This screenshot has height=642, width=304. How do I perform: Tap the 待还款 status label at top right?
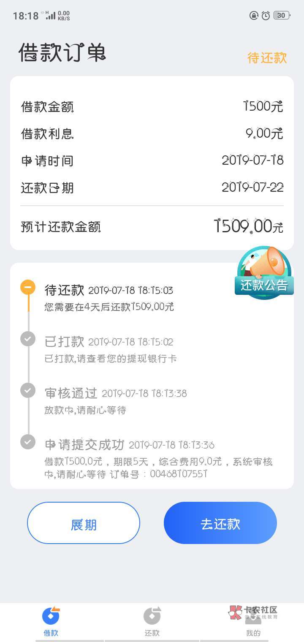(x=267, y=58)
